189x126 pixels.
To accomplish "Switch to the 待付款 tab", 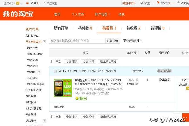I will 85,28.
